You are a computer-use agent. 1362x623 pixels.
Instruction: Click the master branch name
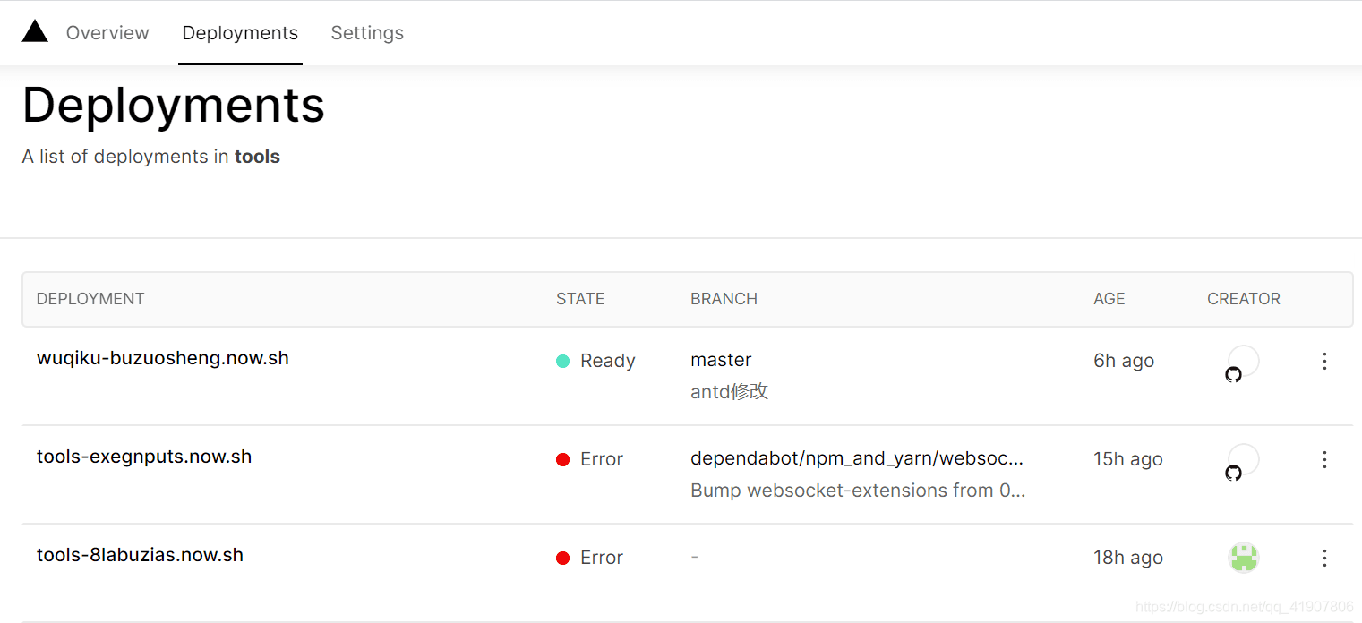click(721, 360)
